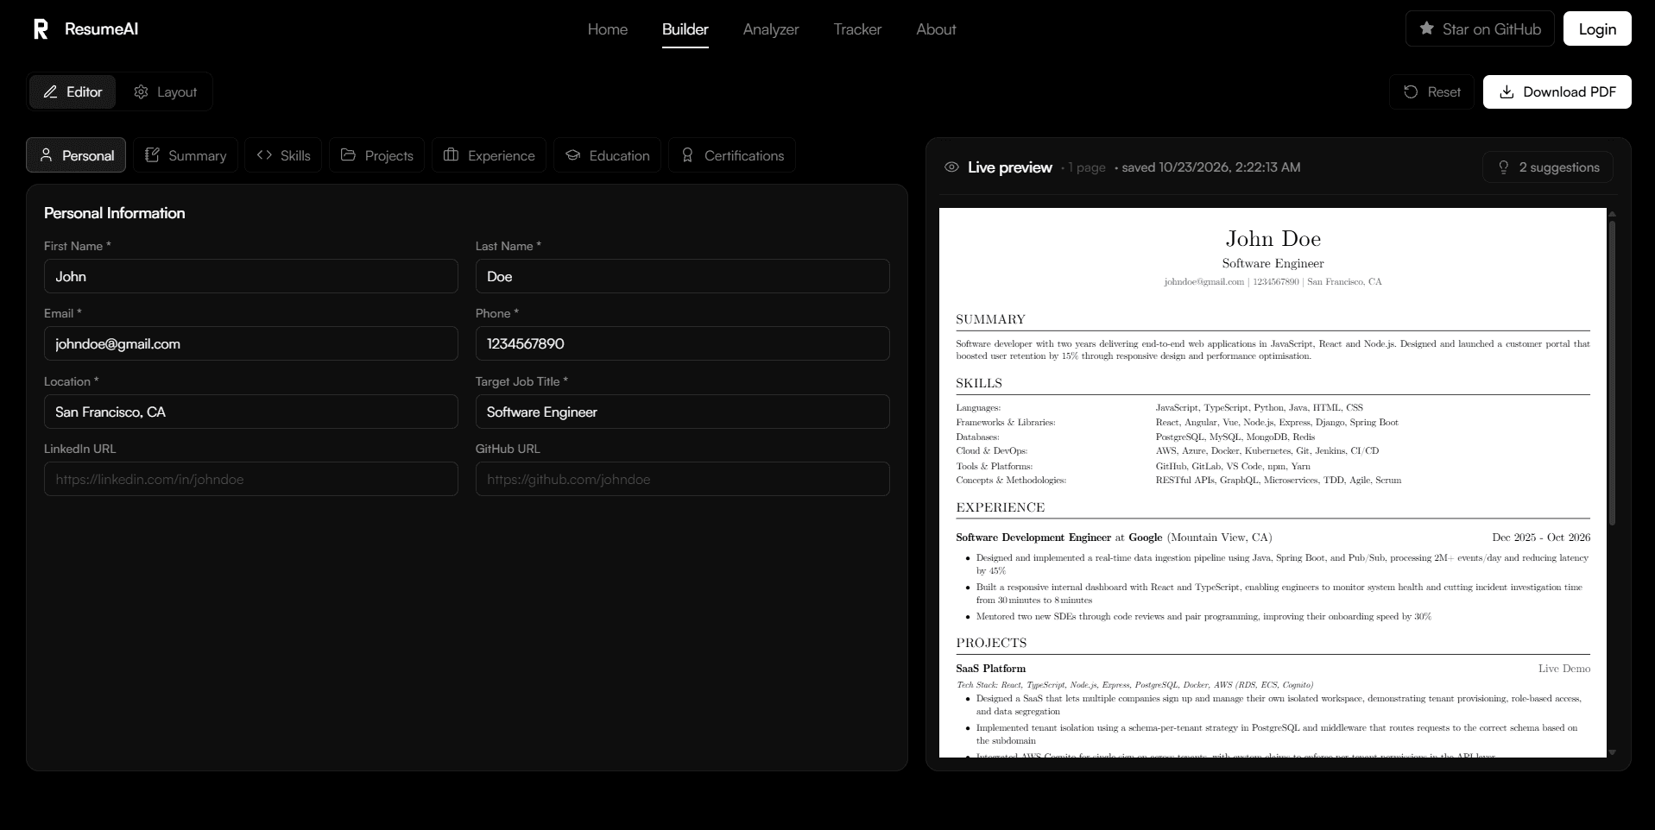This screenshot has width=1655, height=830.
Task: Click the pencil icon on Editor tab
Action: click(51, 91)
